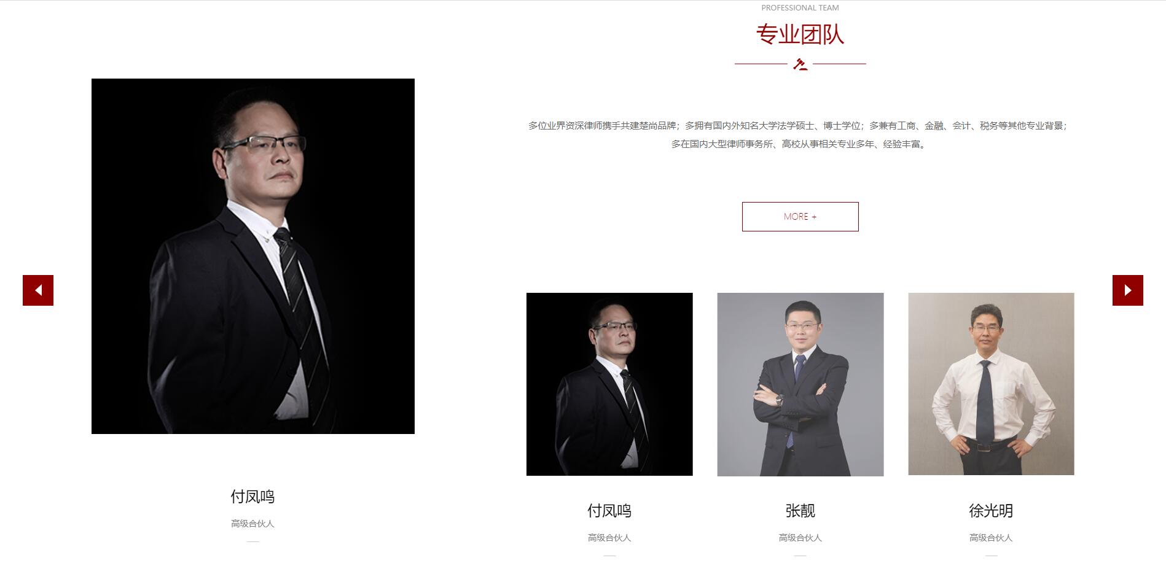Open 付凤鸣 name under large photo
The width and height of the screenshot is (1166, 566).
click(x=252, y=497)
